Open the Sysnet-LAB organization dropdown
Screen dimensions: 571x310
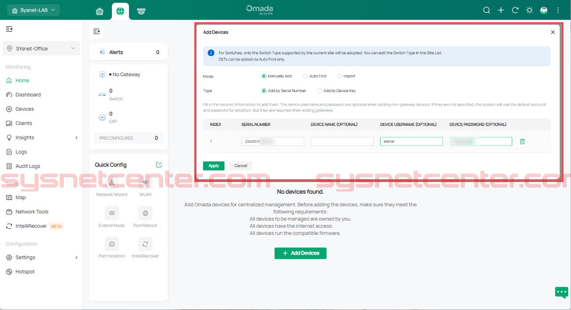click(x=33, y=10)
